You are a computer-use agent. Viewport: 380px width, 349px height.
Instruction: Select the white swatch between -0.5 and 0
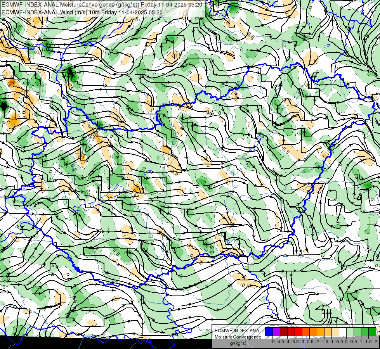[343, 332]
